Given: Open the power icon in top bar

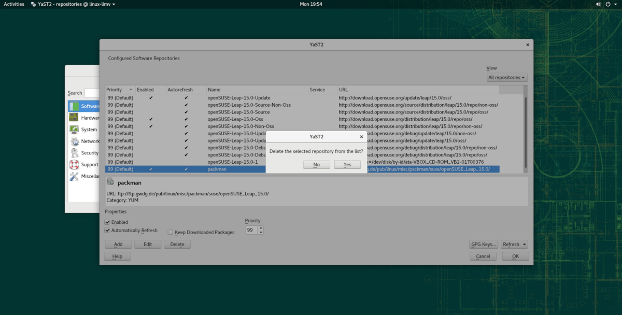Looking at the screenshot, I should pyautogui.click(x=607, y=4).
